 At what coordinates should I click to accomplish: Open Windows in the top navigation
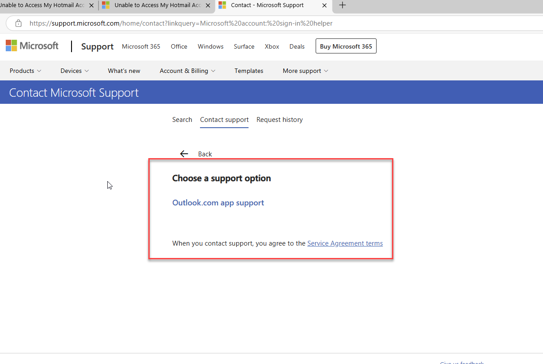coord(211,46)
